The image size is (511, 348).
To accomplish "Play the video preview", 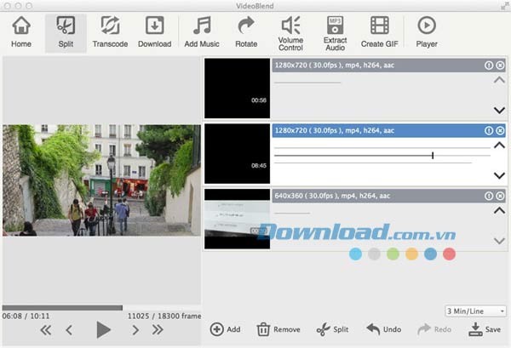I will pyautogui.click(x=103, y=330).
